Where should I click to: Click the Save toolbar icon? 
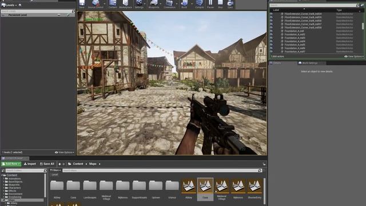point(82,4)
